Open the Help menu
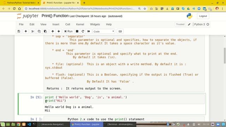Screen dimensions: 226x127 [109, 24]
